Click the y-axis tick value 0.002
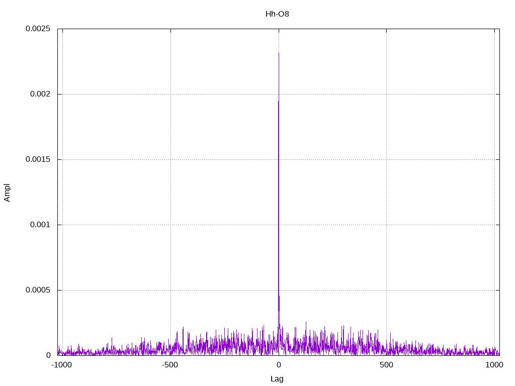This screenshot has height=386, width=515. point(40,94)
